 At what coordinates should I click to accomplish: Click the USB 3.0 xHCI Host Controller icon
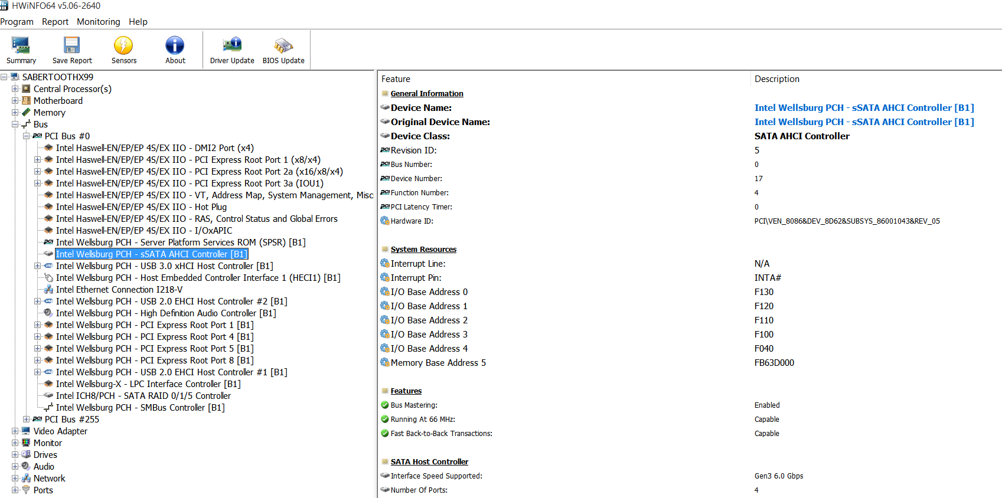click(x=48, y=266)
